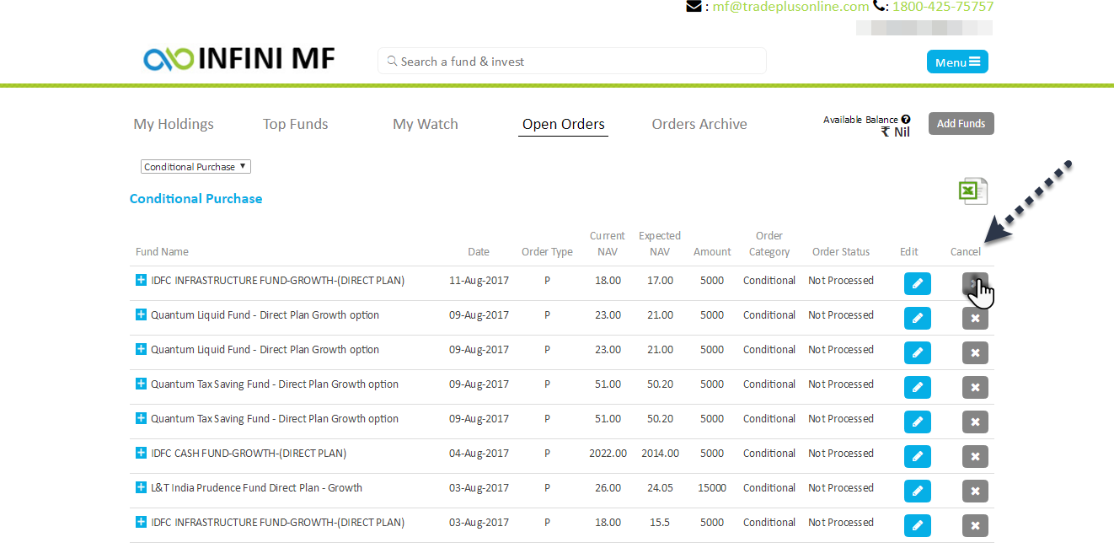This screenshot has width=1114, height=548.
Task: Focus the Search a fund & invest field
Action: [572, 61]
